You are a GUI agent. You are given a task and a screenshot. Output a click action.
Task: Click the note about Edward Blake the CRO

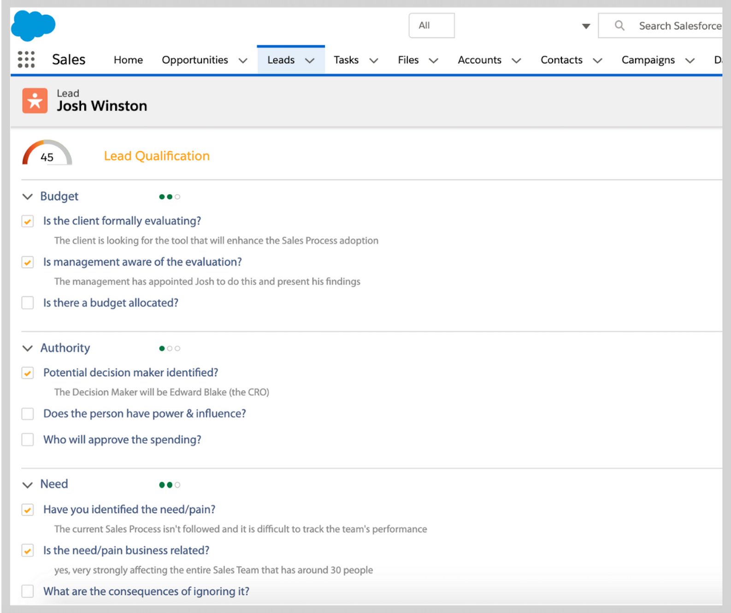pyautogui.click(x=162, y=392)
